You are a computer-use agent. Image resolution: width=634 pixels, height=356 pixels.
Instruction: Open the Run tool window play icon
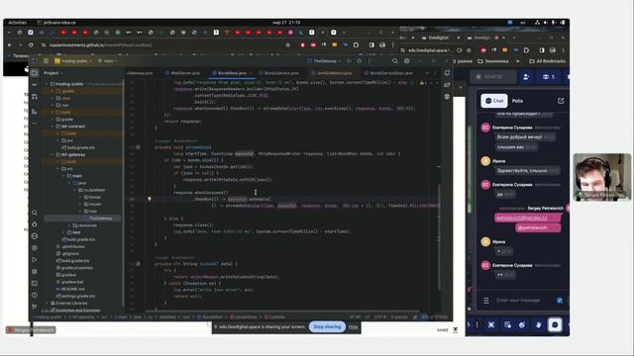point(35,259)
